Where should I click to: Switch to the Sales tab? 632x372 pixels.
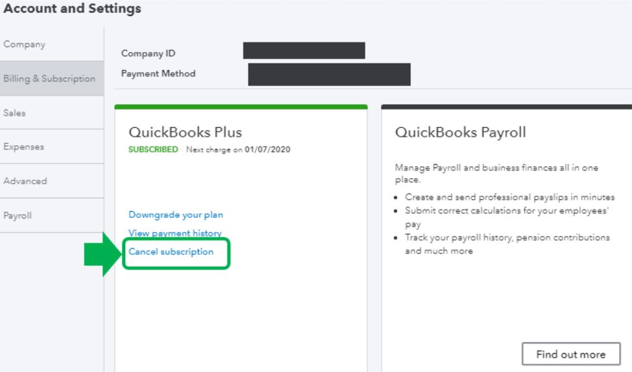(14, 113)
